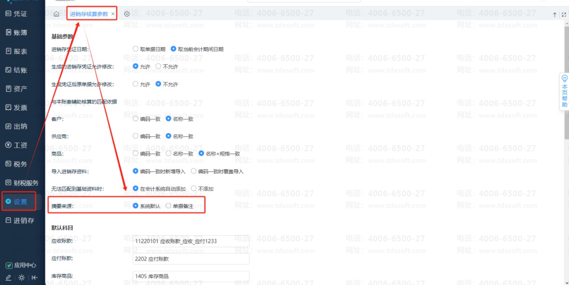Select 编码一致 for 供应商
Image resolution: width=569 pixels, height=285 pixels.
pyautogui.click(x=147, y=136)
